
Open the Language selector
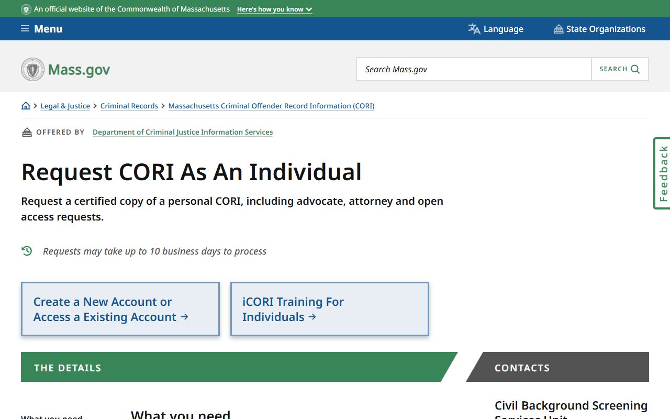[x=496, y=29]
